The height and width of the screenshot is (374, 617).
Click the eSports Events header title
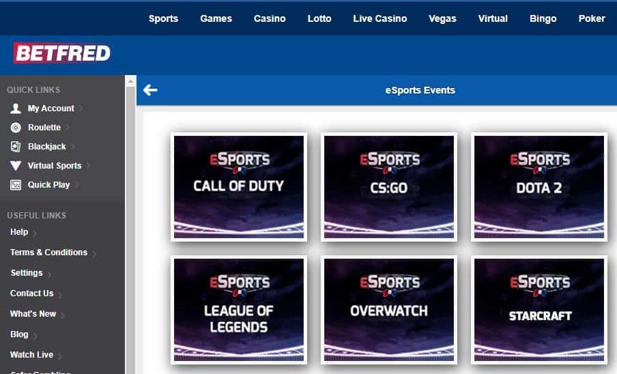(x=420, y=90)
